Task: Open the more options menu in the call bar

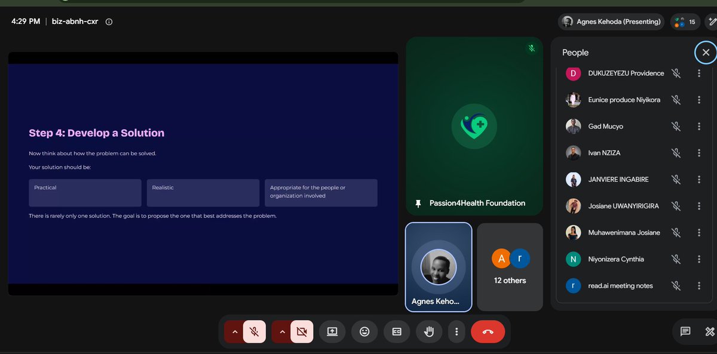Action: pos(456,331)
